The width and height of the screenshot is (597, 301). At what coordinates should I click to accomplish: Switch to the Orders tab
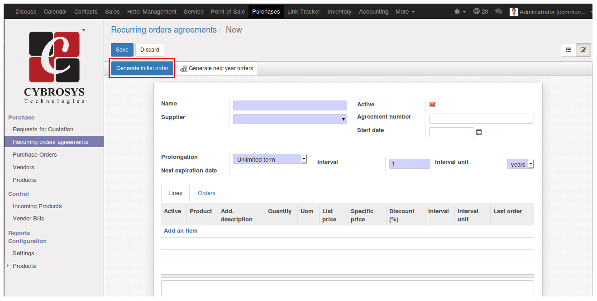click(206, 193)
